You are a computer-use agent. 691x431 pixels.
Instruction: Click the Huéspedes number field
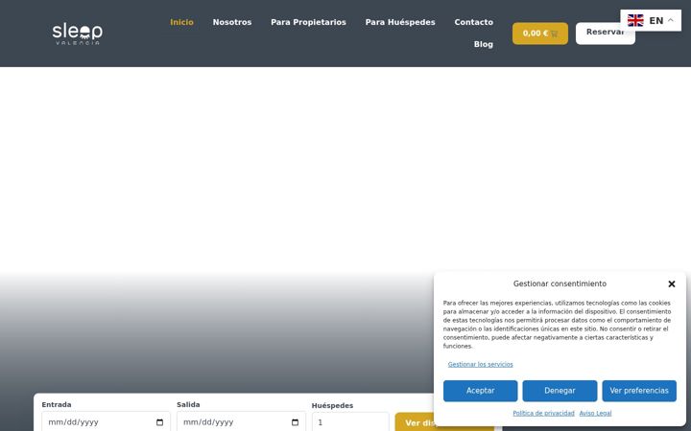[x=350, y=421]
